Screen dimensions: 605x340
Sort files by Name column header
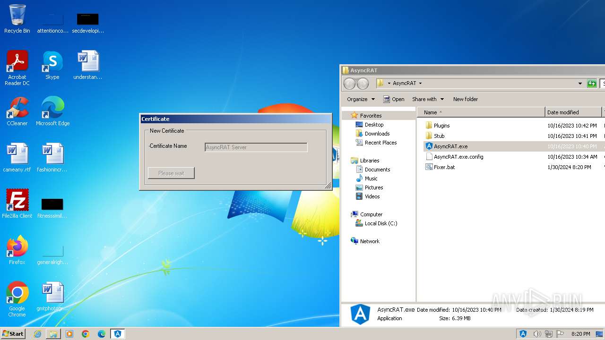[x=481, y=112]
